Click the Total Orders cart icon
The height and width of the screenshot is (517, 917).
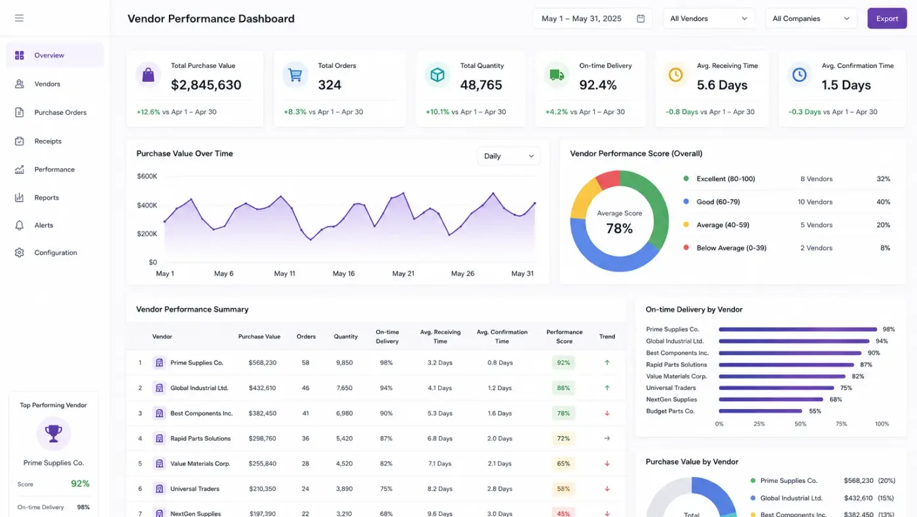coord(295,75)
